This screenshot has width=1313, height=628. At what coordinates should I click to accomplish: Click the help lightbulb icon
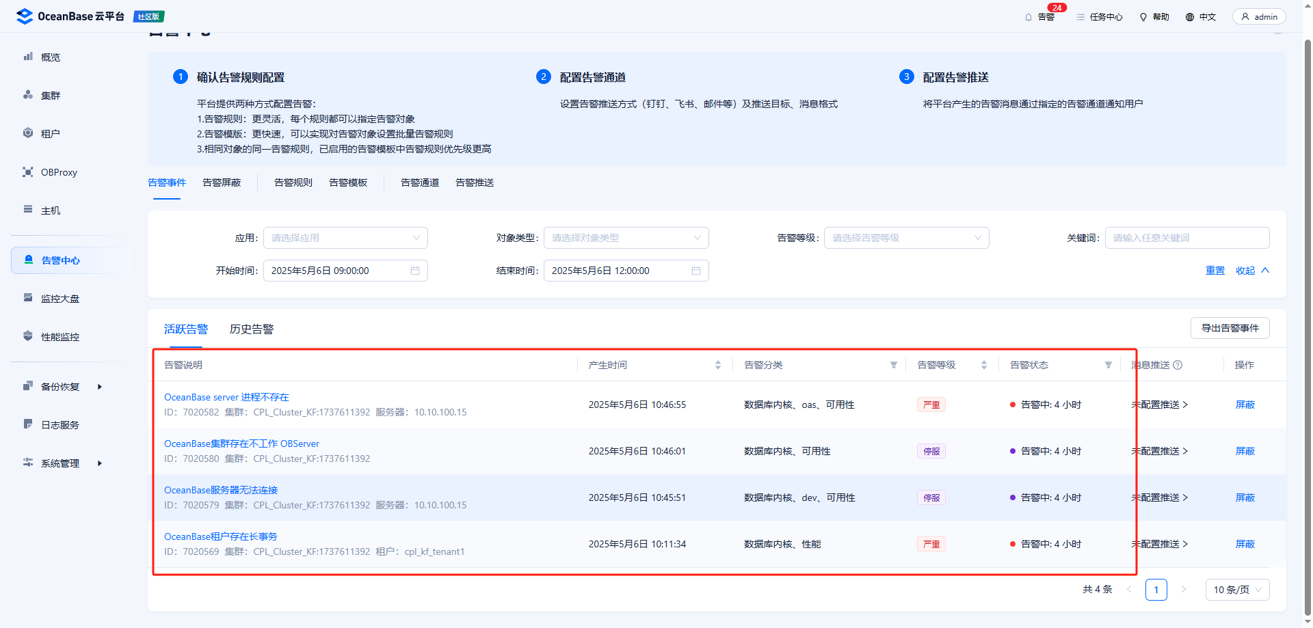tap(1143, 17)
